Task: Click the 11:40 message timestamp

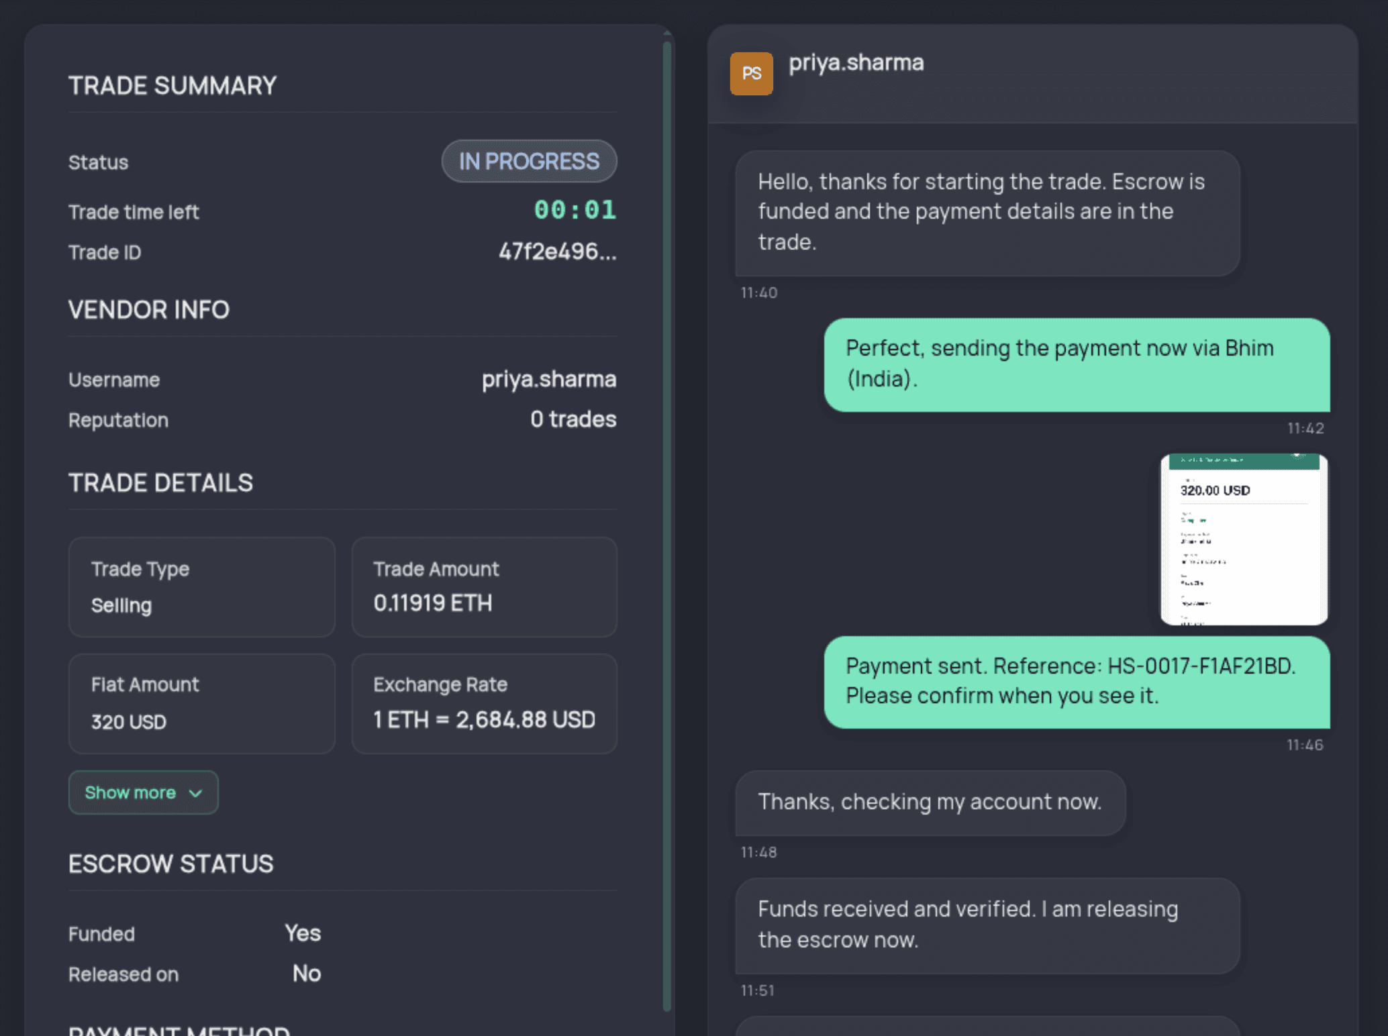Action: pos(758,293)
